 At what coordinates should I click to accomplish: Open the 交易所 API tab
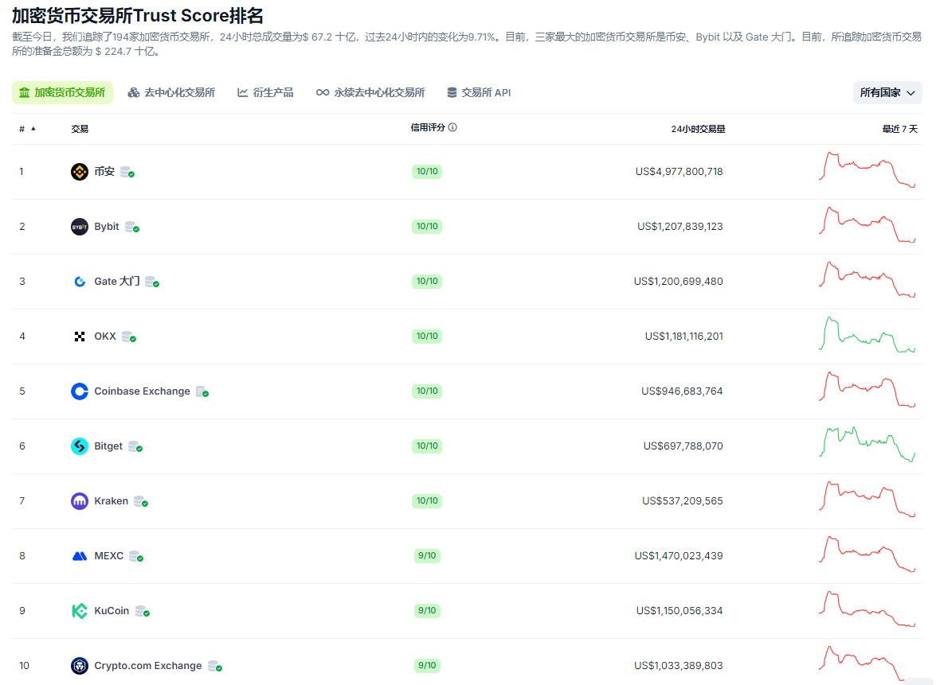point(479,93)
